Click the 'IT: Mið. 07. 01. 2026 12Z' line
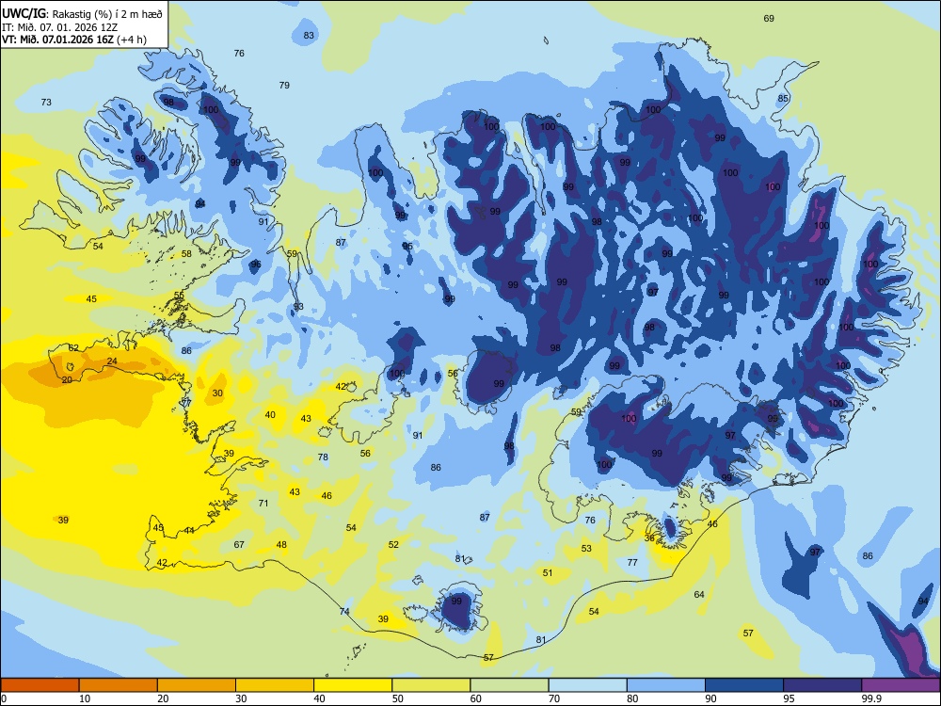 point(58,27)
